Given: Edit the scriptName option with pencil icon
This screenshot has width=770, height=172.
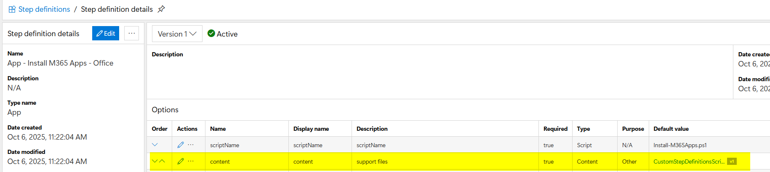Looking at the screenshot, I should point(181,145).
